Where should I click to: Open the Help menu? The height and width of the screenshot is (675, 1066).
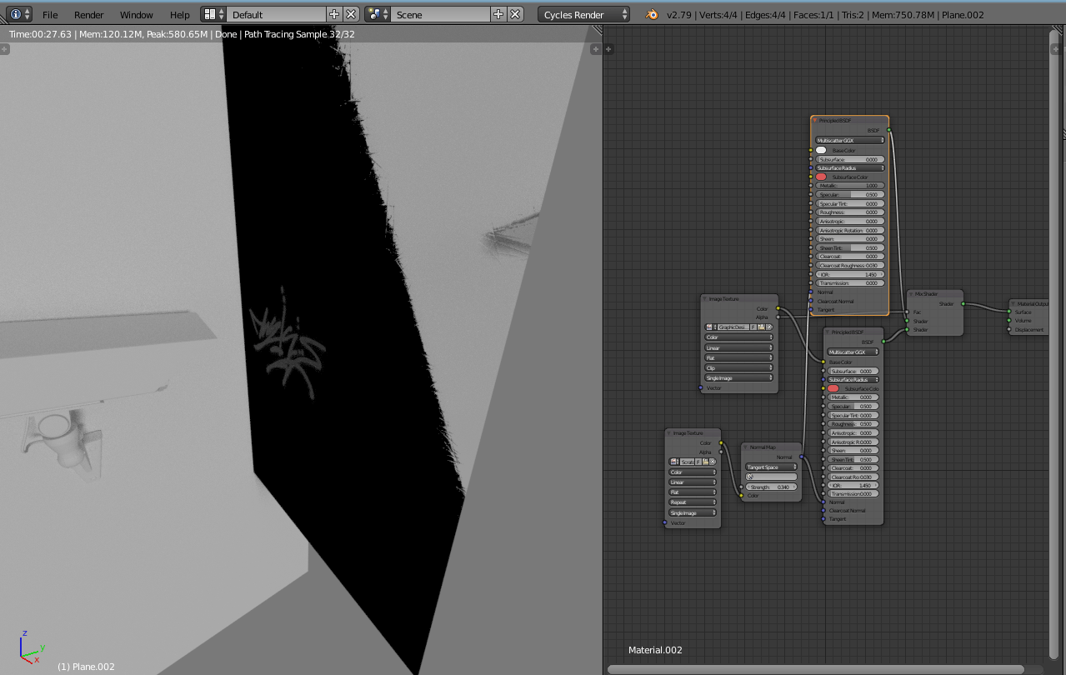pos(180,14)
